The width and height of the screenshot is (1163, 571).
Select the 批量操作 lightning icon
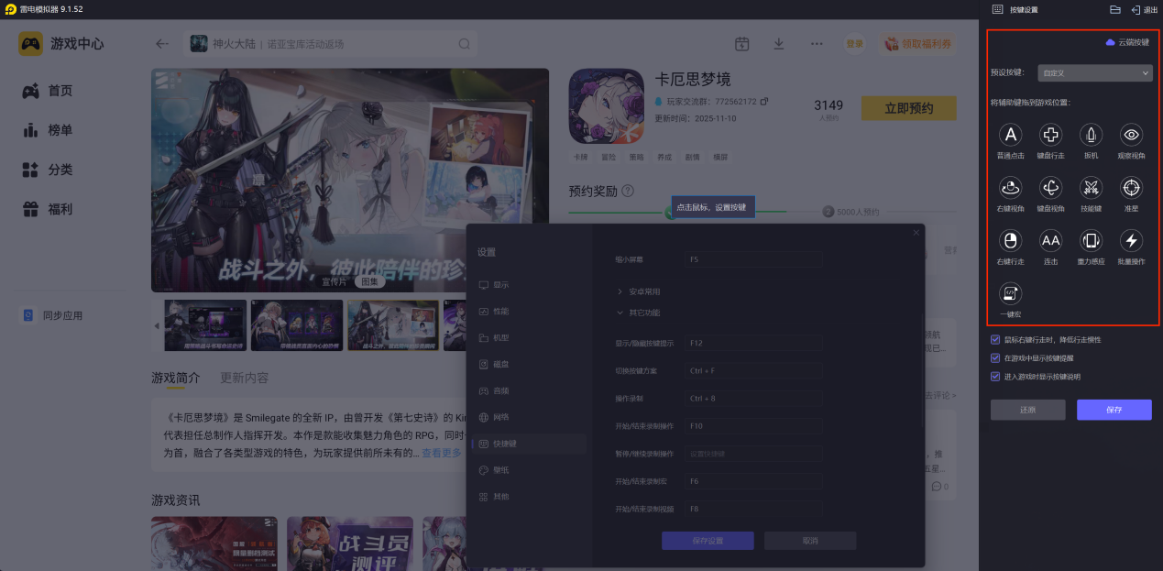tap(1132, 241)
